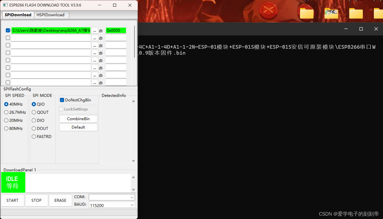The width and height of the screenshot is (383, 219).
Task: Open the COM port dropdown
Action: pos(112,197)
